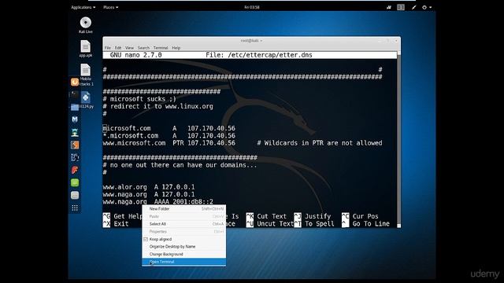Choose Select All in context menu

(x=183, y=224)
